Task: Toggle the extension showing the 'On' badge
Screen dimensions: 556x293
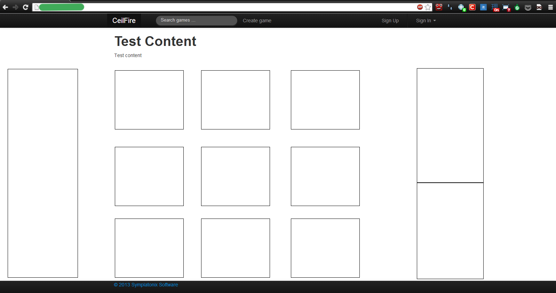Action: (x=495, y=7)
